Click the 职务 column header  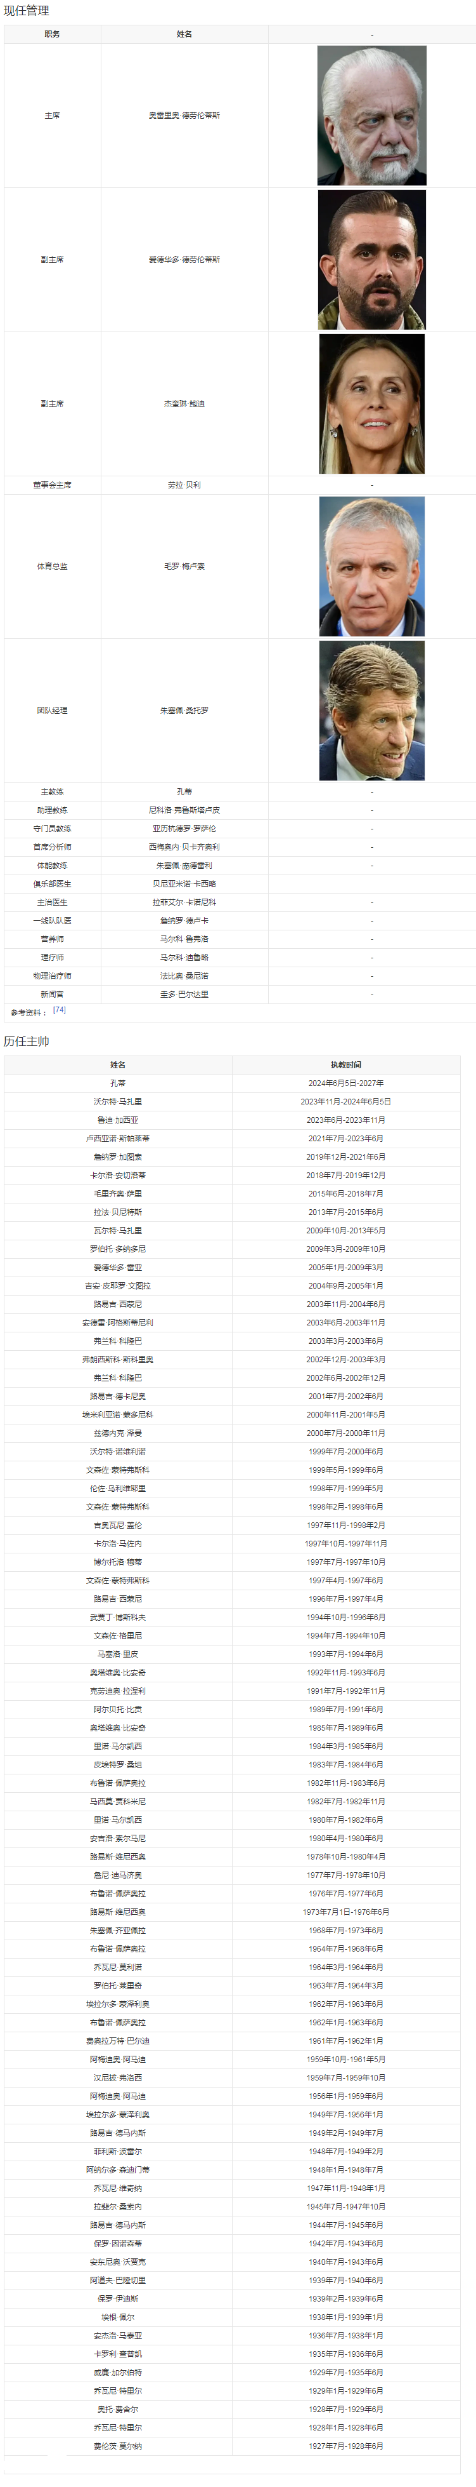[52, 34]
